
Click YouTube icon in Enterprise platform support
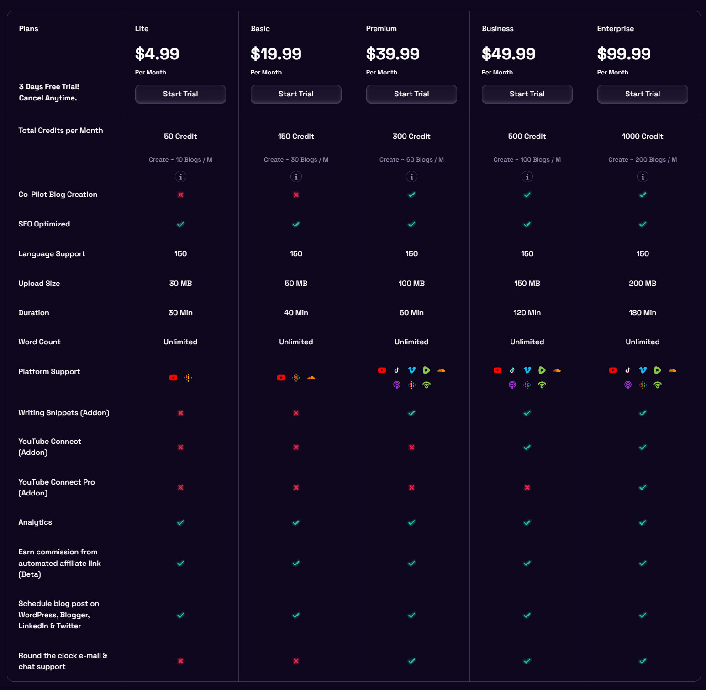613,370
